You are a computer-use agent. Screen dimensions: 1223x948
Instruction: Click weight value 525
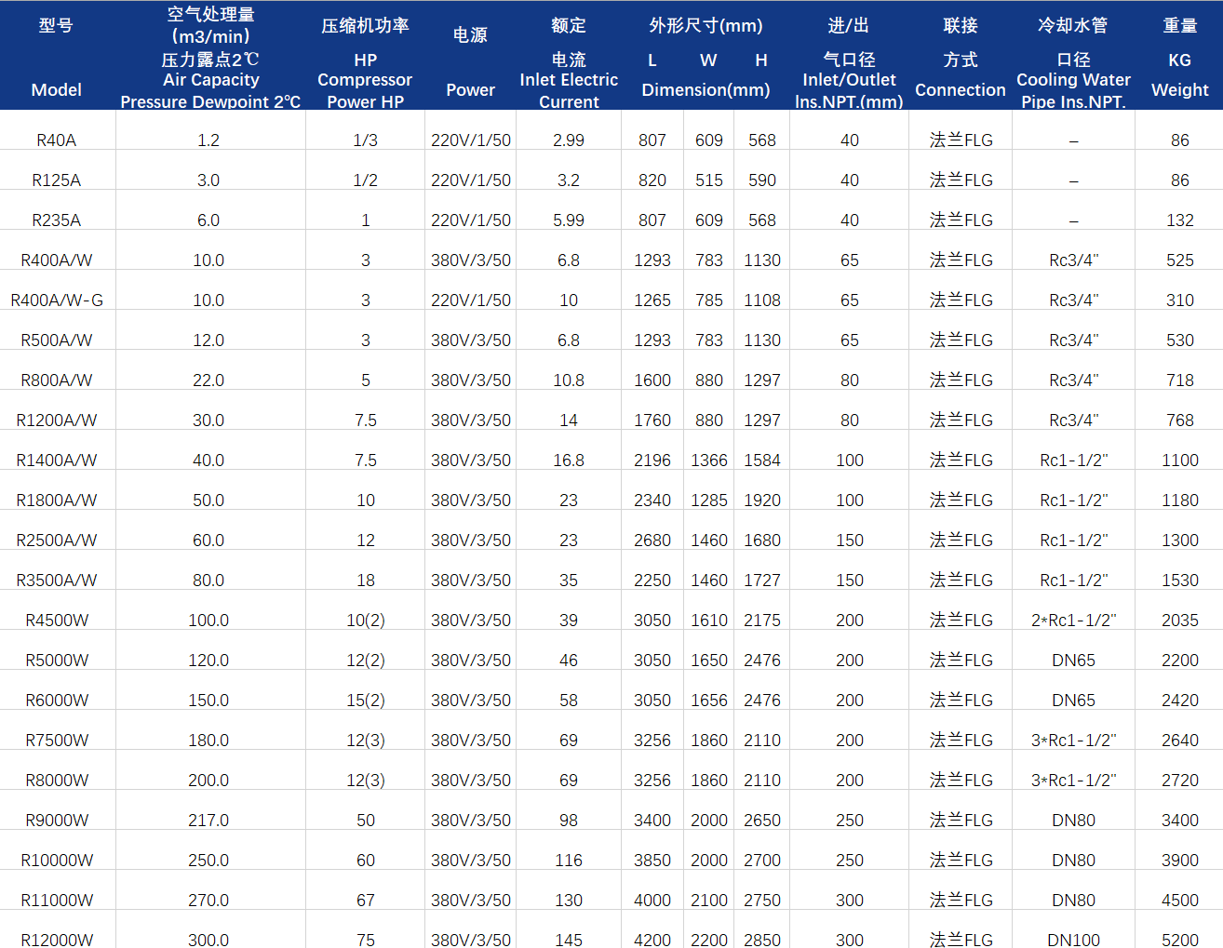tap(1180, 260)
